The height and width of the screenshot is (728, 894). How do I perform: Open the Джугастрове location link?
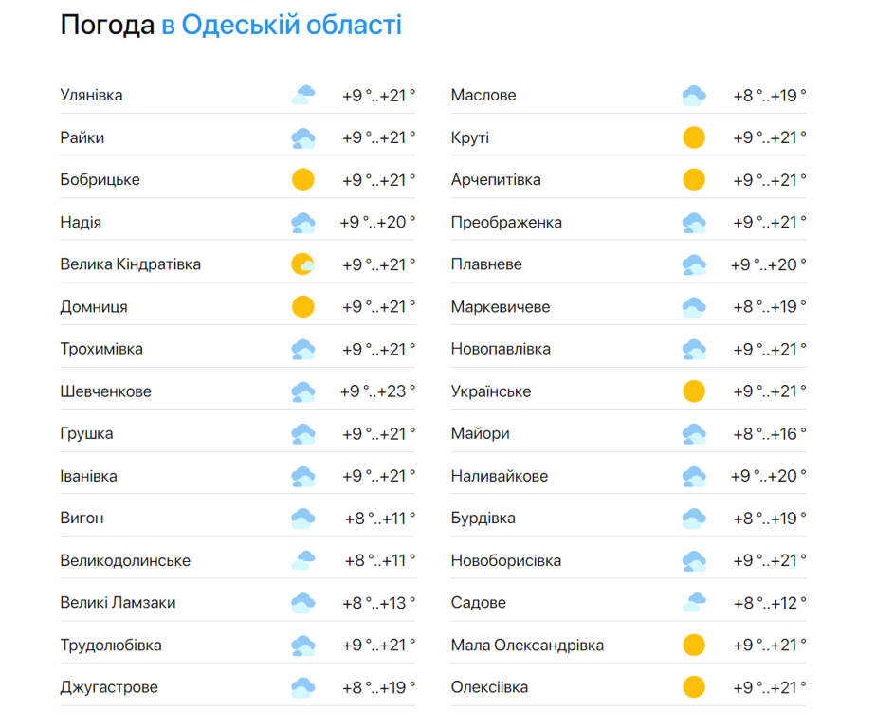click(x=109, y=687)
